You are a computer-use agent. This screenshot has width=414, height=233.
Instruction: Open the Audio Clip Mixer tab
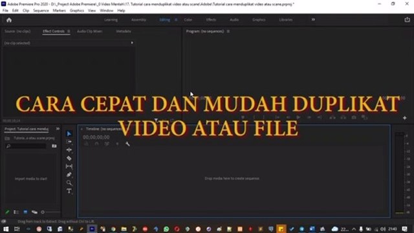pyautogui.click(x=89, y=31)
